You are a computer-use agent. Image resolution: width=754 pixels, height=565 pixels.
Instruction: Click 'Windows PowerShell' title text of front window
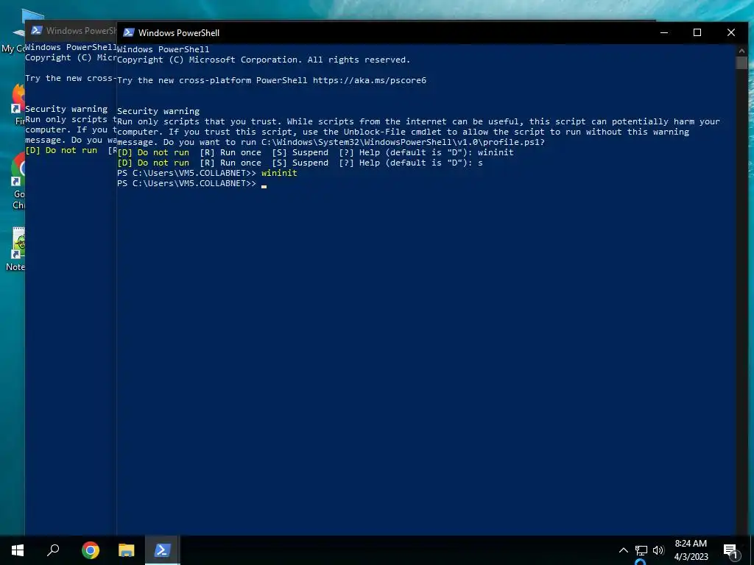[179, 32]
